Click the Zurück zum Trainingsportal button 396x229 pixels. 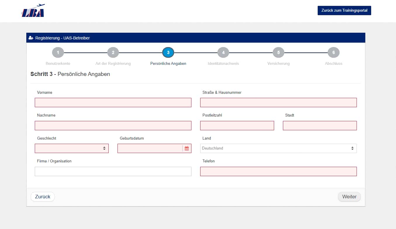(344, 10)
